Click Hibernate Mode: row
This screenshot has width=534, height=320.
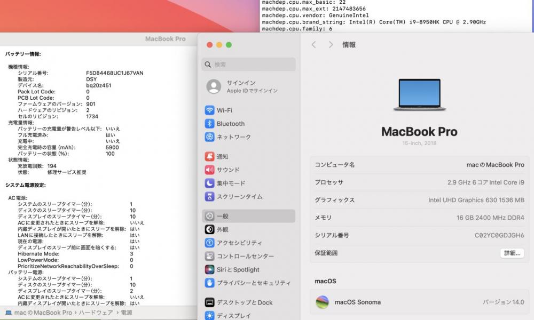click(x=75, y=254)
